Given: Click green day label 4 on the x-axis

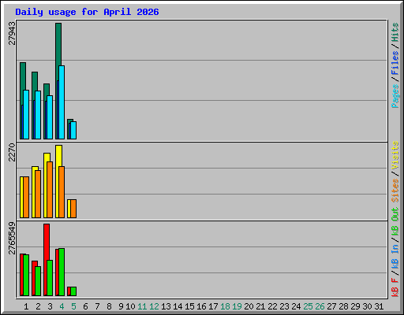Looking at the screenshot, I should click(x=62, y=306).
